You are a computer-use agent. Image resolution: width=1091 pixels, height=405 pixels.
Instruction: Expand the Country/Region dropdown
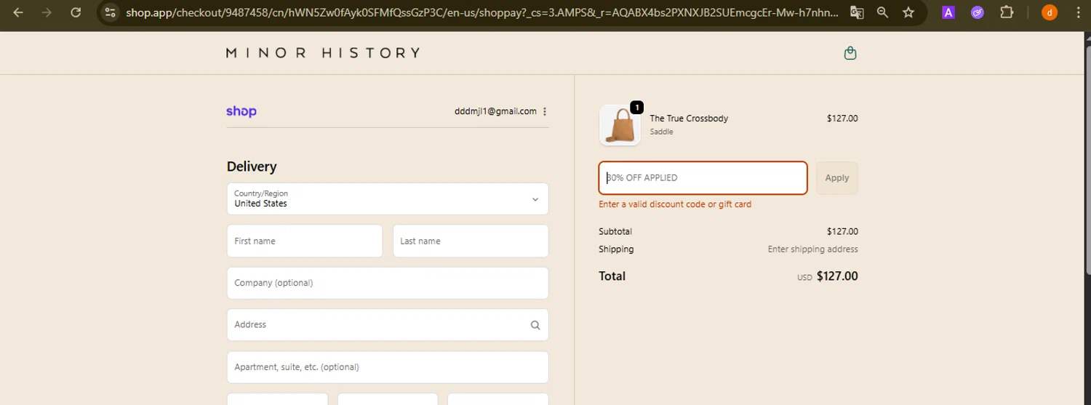(x=388, y=199)
